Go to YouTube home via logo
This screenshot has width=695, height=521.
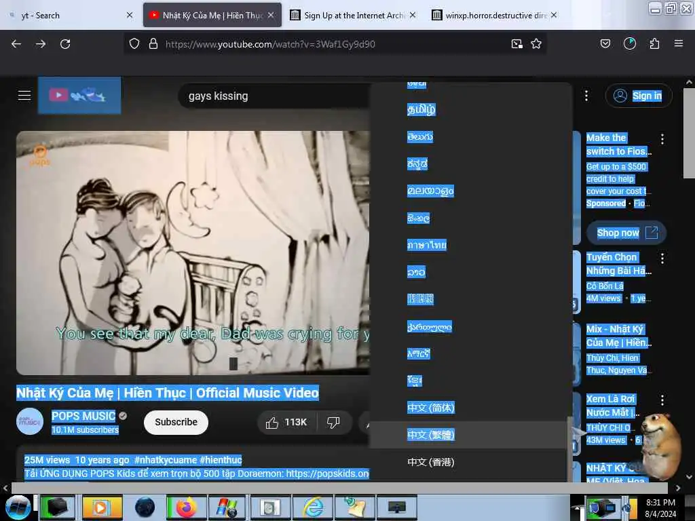pyautogui.click(x=79, y=95)
